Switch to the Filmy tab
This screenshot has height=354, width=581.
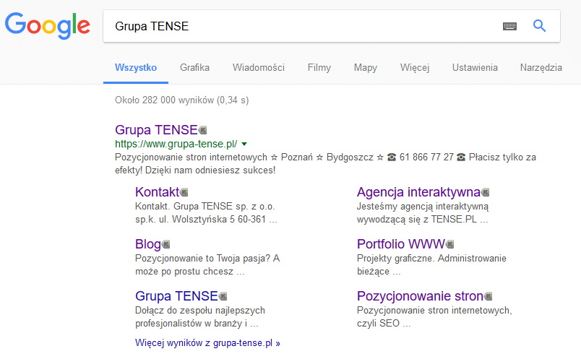click(x=319, y=68)
